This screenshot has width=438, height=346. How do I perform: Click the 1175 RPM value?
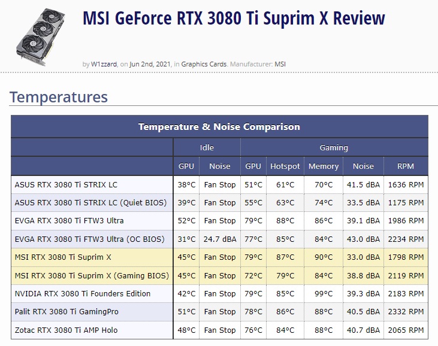406,202
